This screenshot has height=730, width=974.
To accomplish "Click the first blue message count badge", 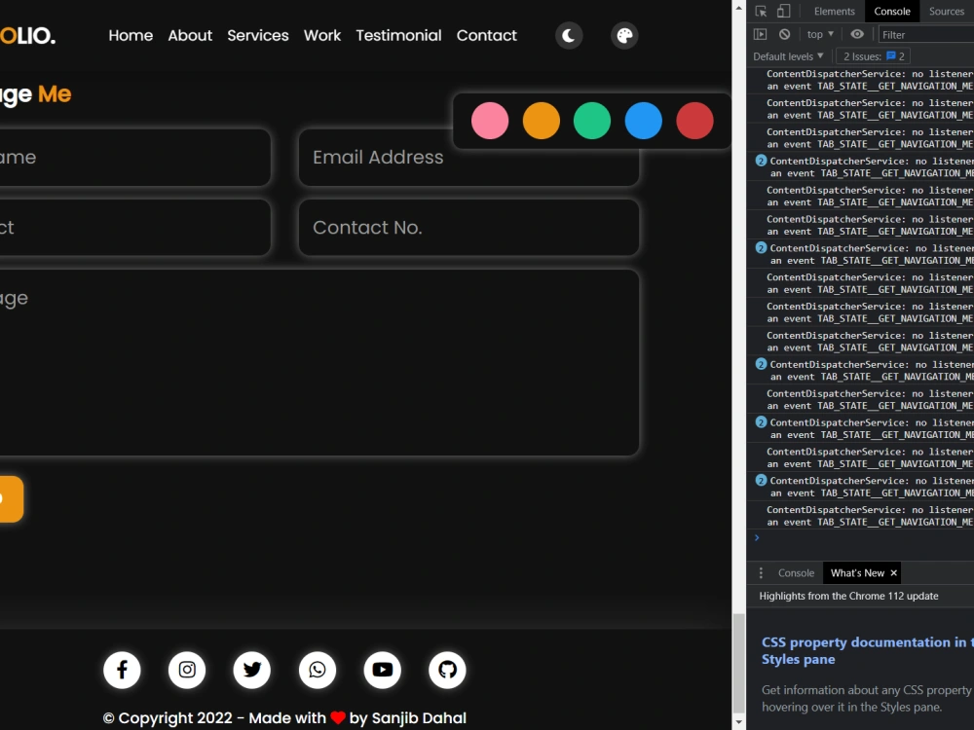I will pos(761,161).
